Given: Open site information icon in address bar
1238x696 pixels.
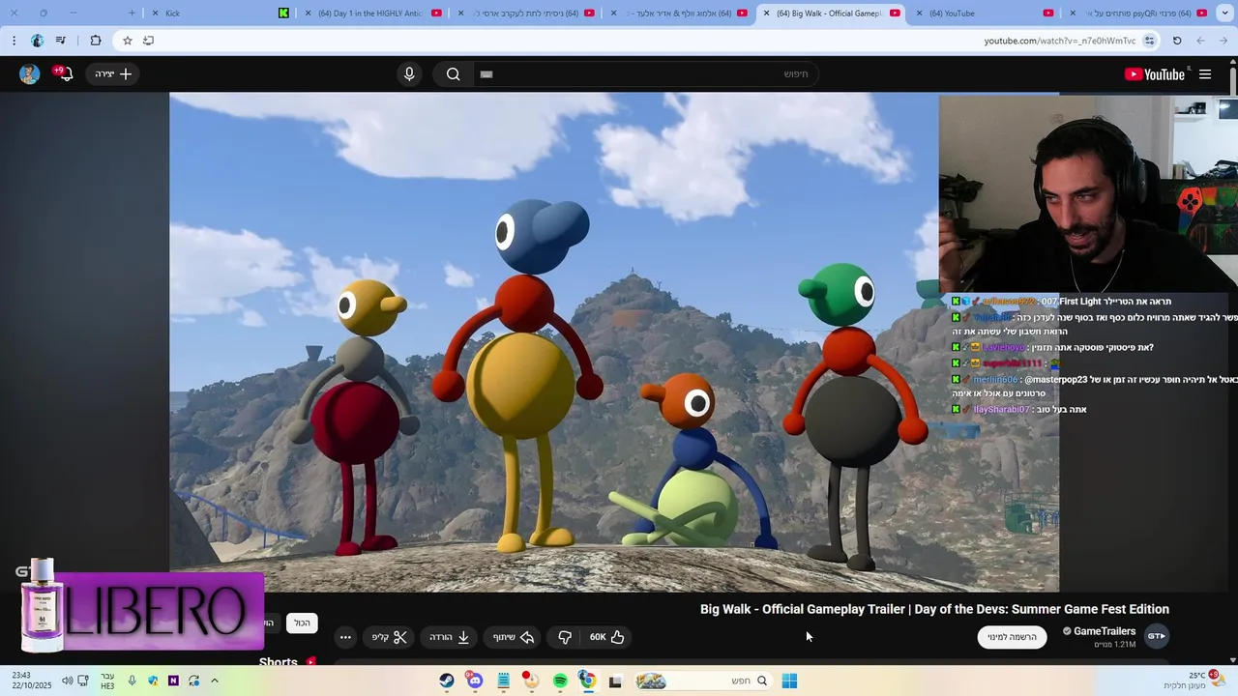Looking at the screenshot, I should (x=1149, y=41).
